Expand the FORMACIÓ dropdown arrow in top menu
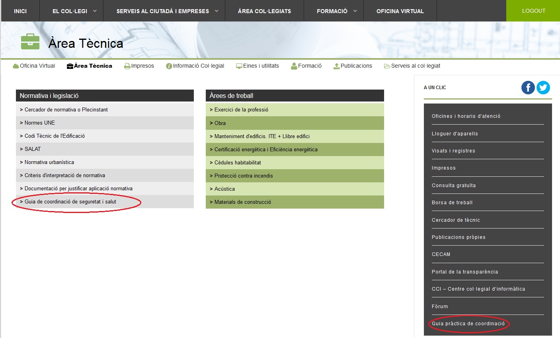The image size is (560, 338). point(355,11)
